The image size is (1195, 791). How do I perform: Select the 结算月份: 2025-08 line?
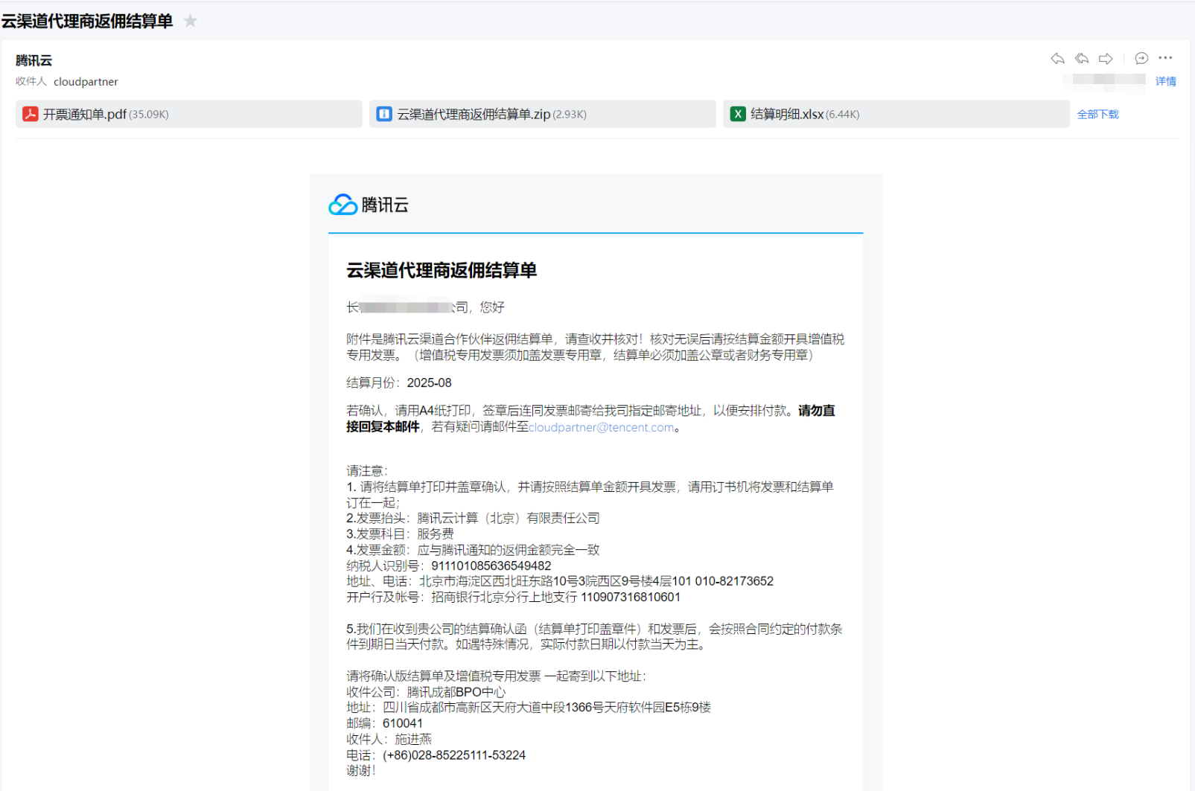pyautogui.click(x=399, y=382)
